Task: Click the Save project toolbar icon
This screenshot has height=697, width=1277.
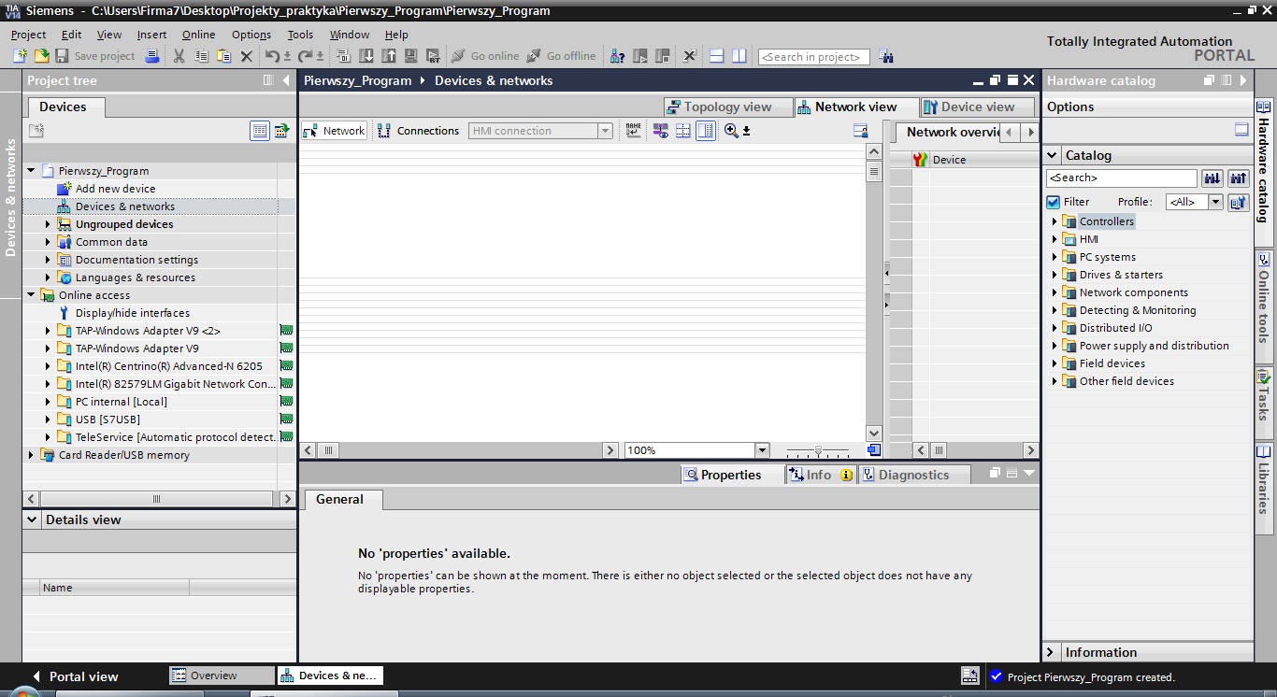Action: pos(62,56)
